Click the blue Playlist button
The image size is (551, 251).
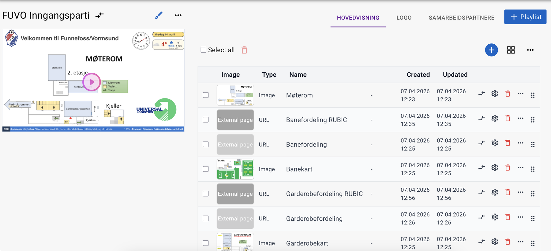tap(525, 17)
